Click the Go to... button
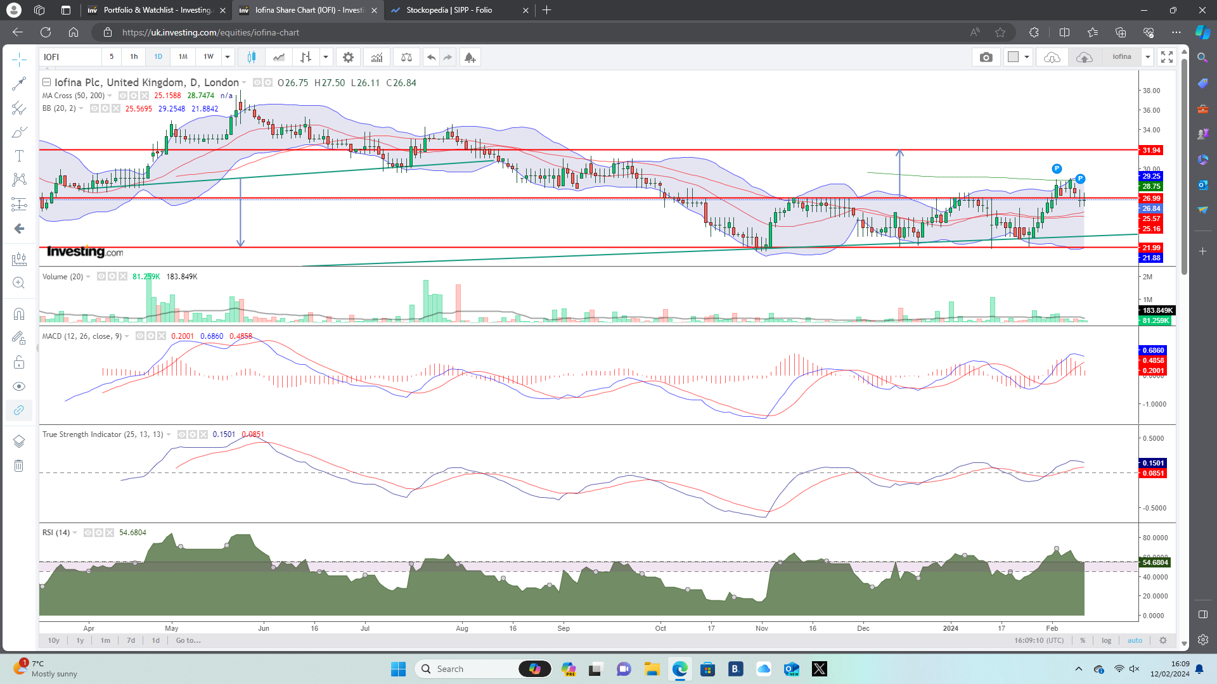The width and height of the screenshot is (1217, 684). coord(188,640)
